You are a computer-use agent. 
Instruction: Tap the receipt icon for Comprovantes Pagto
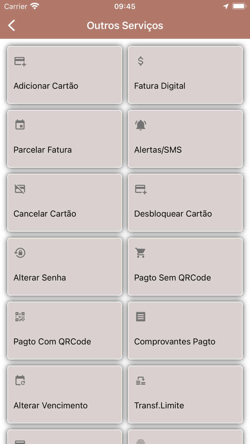click(141, 316)
